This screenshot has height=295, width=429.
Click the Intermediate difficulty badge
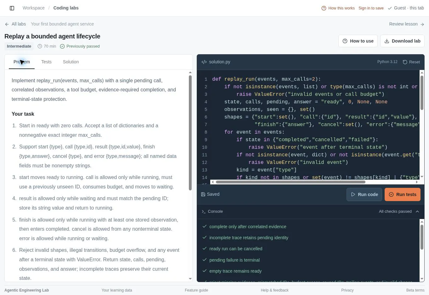(19, 46)
